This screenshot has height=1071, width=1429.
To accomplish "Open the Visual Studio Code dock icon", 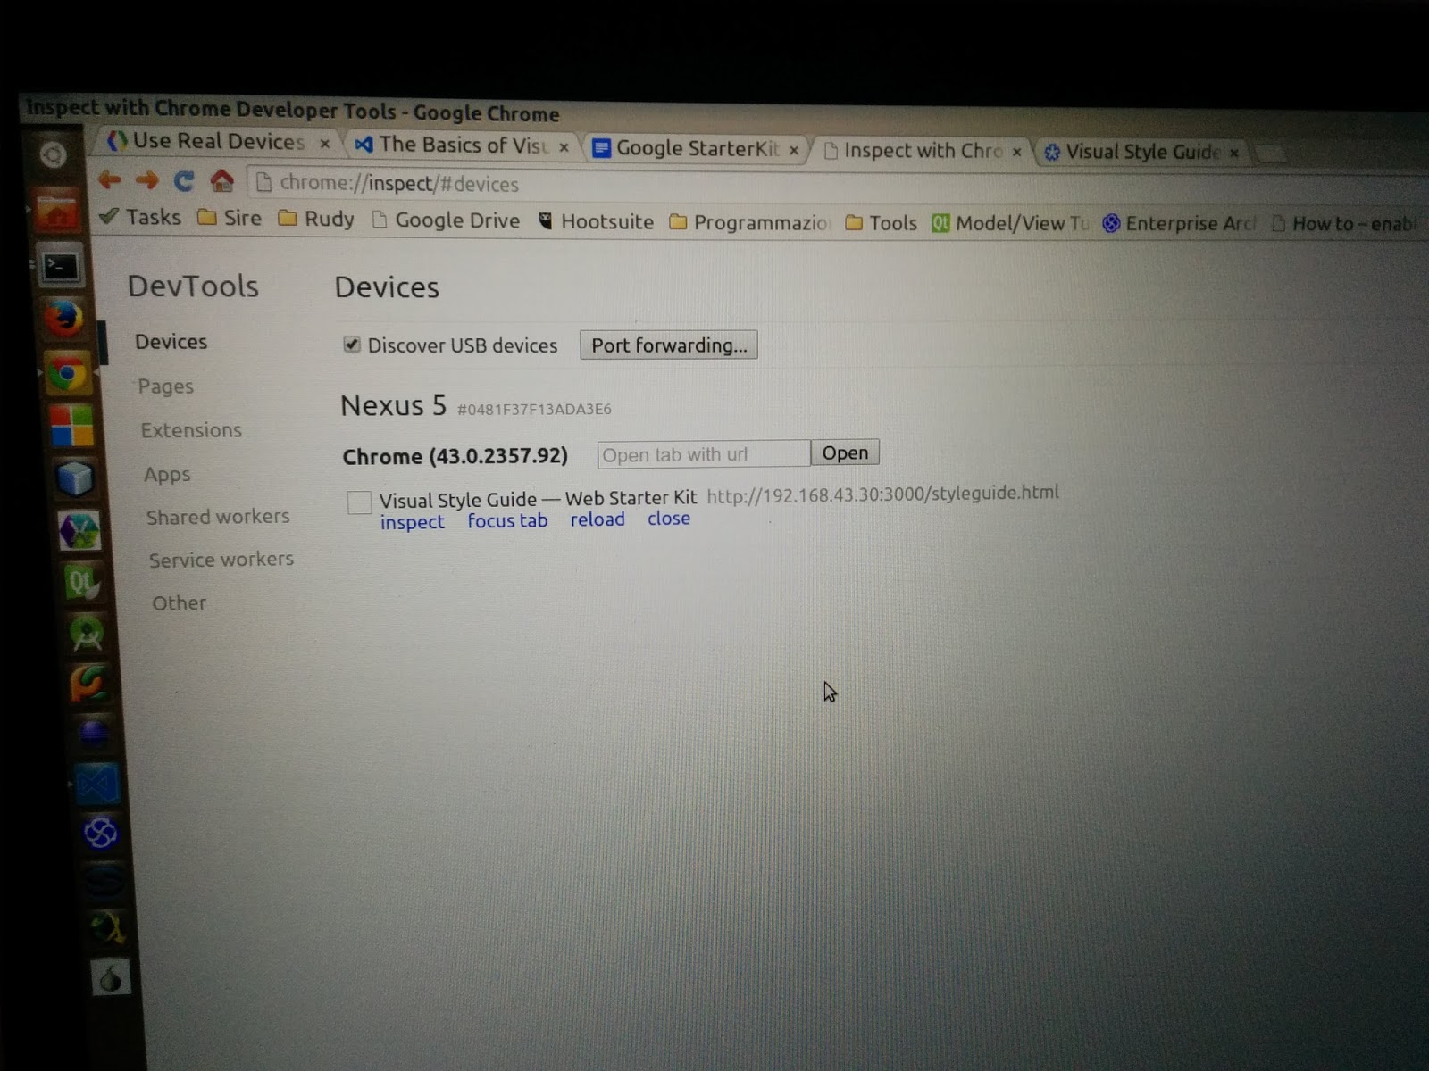I will (x=96, y=785).
